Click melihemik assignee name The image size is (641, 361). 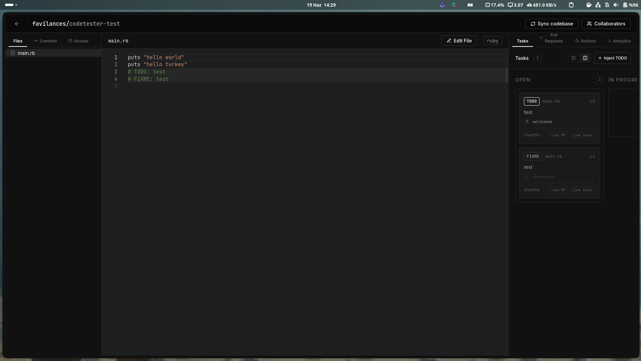tap(542, 122)
